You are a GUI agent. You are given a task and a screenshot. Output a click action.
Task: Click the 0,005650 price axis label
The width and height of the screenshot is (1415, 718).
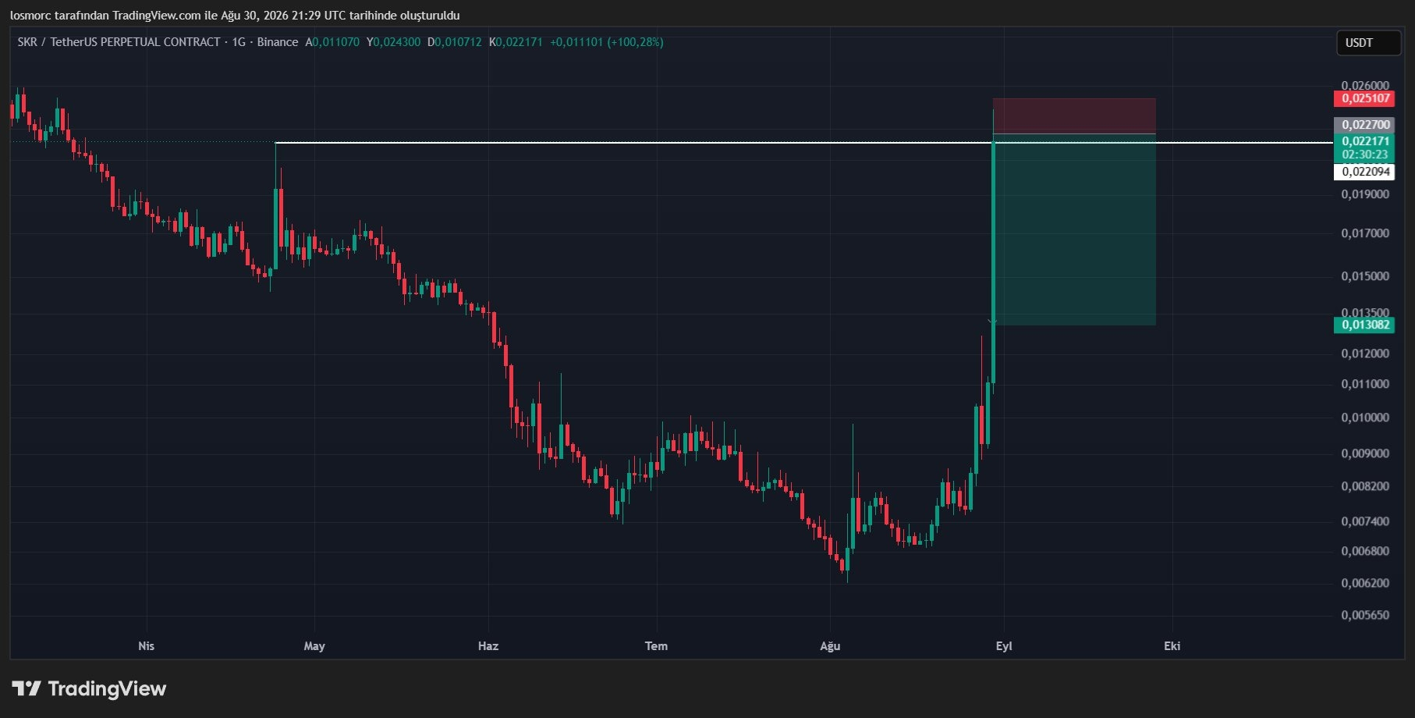click(x=1365, y=615)
